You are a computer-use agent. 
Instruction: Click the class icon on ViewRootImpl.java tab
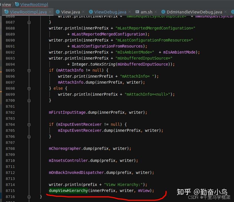tap(6, 12)
